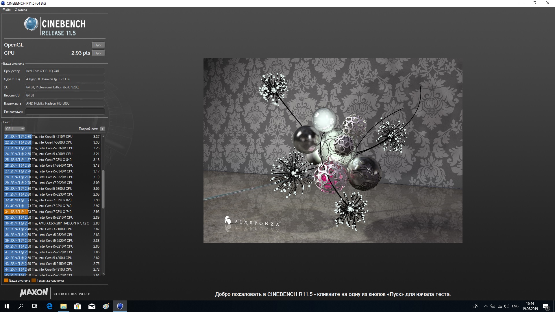The width and height of the screenshot is (555, 312).
Task: Open the pinned app next to Mail
Action: (106, 306)
